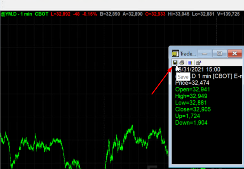Select the @YM.D - 1 min symbol label

pos(16,14)
